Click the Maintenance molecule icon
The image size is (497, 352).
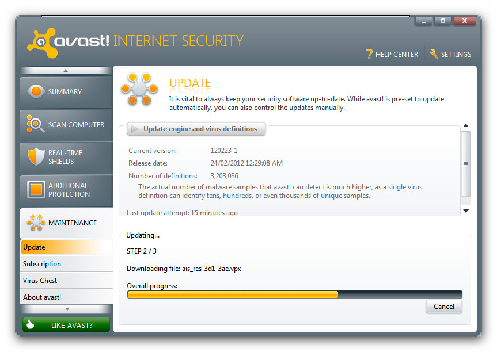click(36, 223)
